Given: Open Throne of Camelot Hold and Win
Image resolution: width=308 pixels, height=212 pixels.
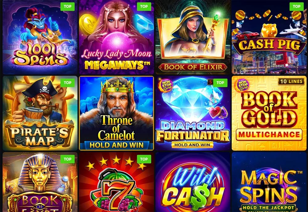Looking at the screenshot, I should [116, 113].
